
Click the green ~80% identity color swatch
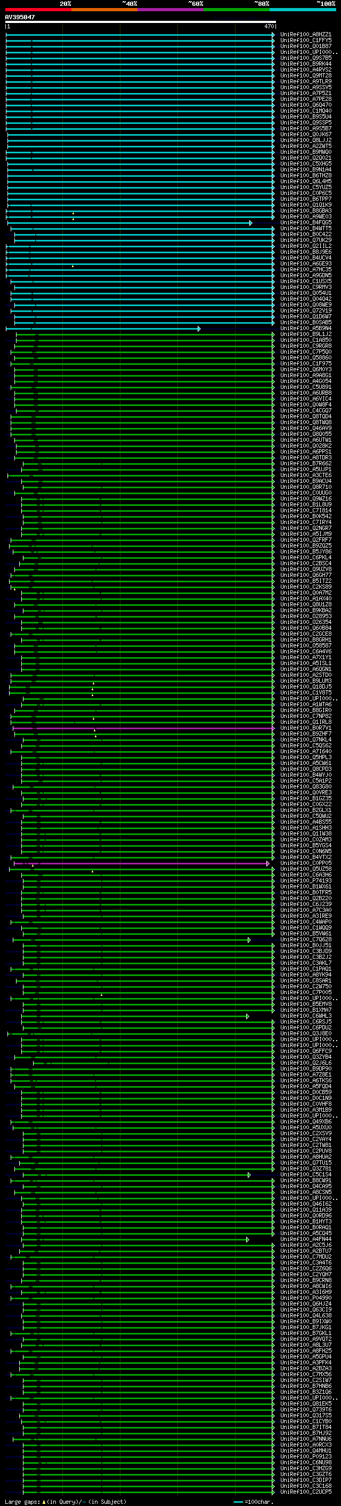[237, 10]
